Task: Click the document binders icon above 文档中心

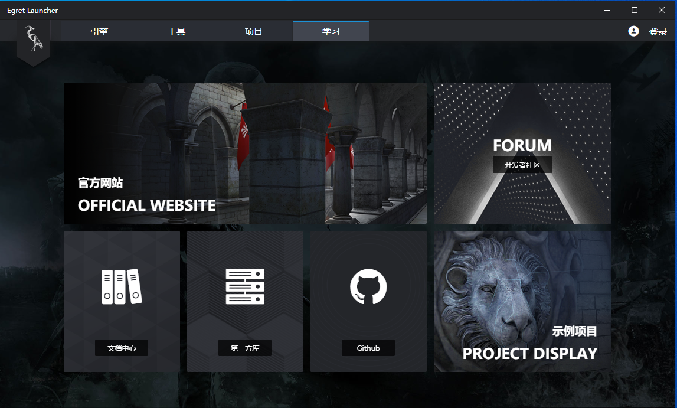Action: coord(121,288)
